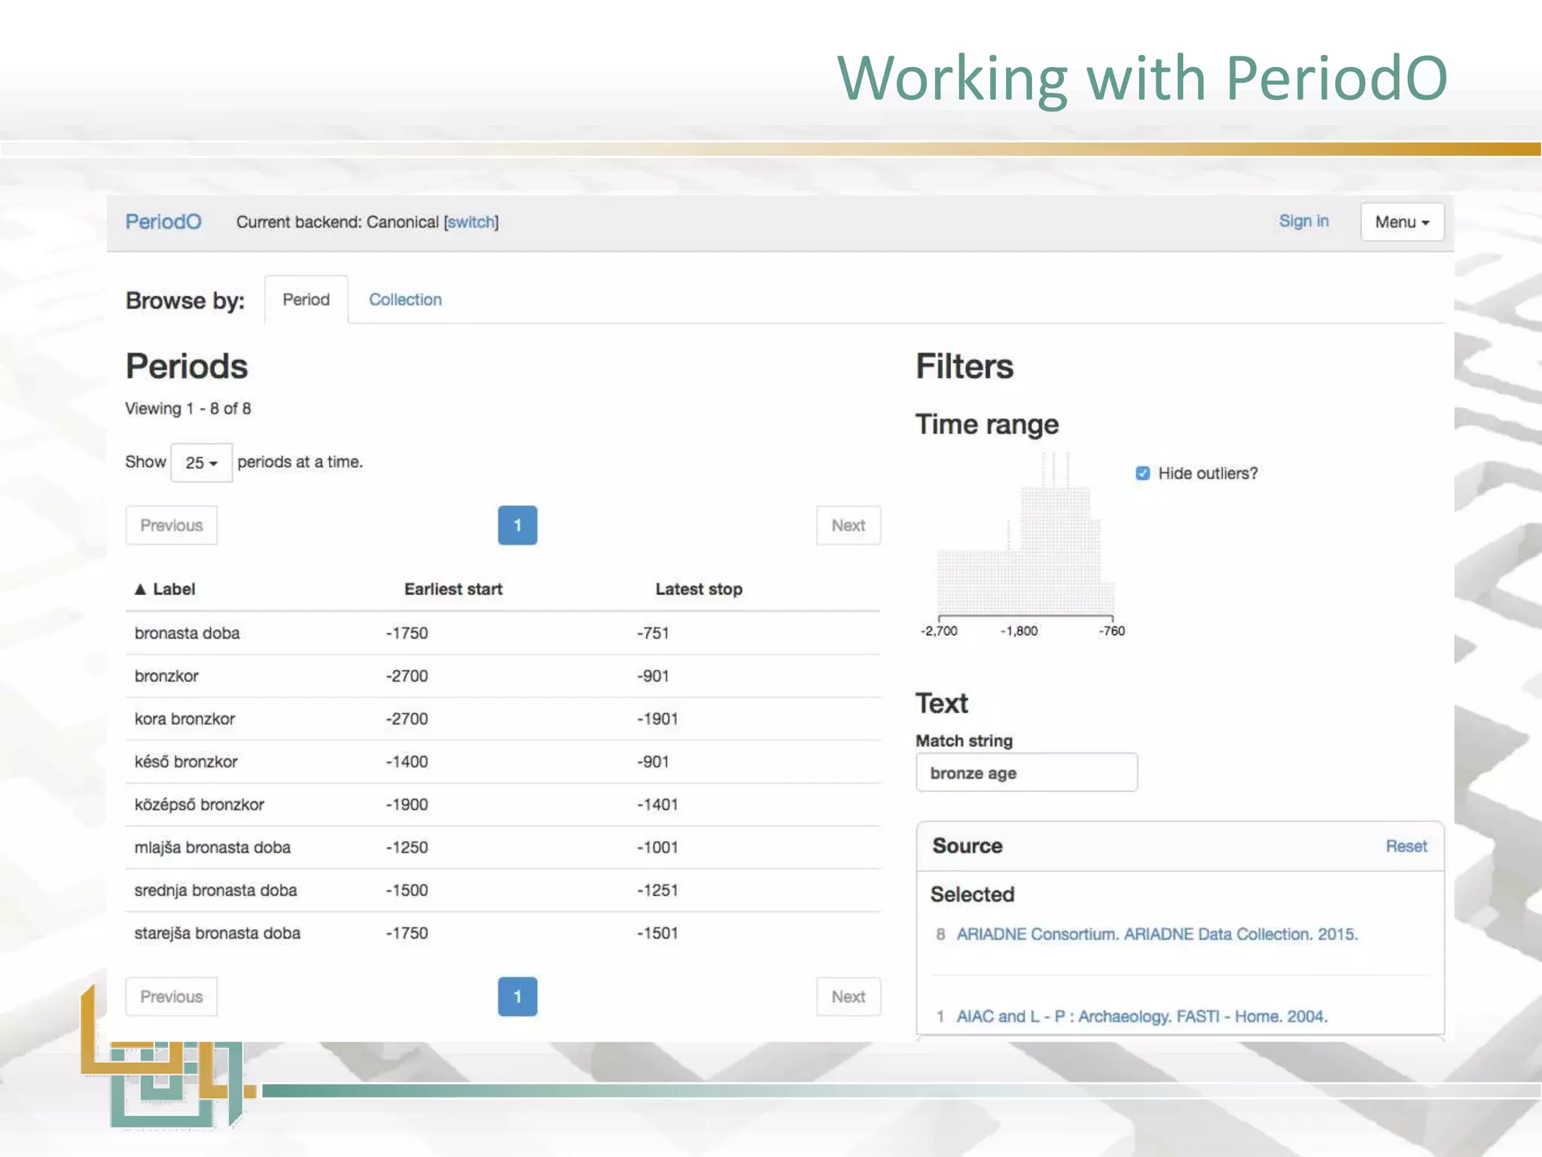Image resolution: width=1542 pixels, height=1157 pixels.
Task: Sort by the Label column header
Action: [x=165, y=589]
